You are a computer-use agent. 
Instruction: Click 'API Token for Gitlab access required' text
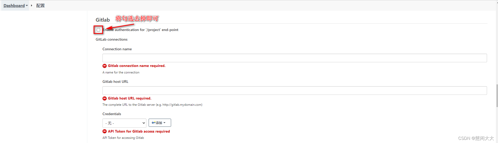pos(139,131)
